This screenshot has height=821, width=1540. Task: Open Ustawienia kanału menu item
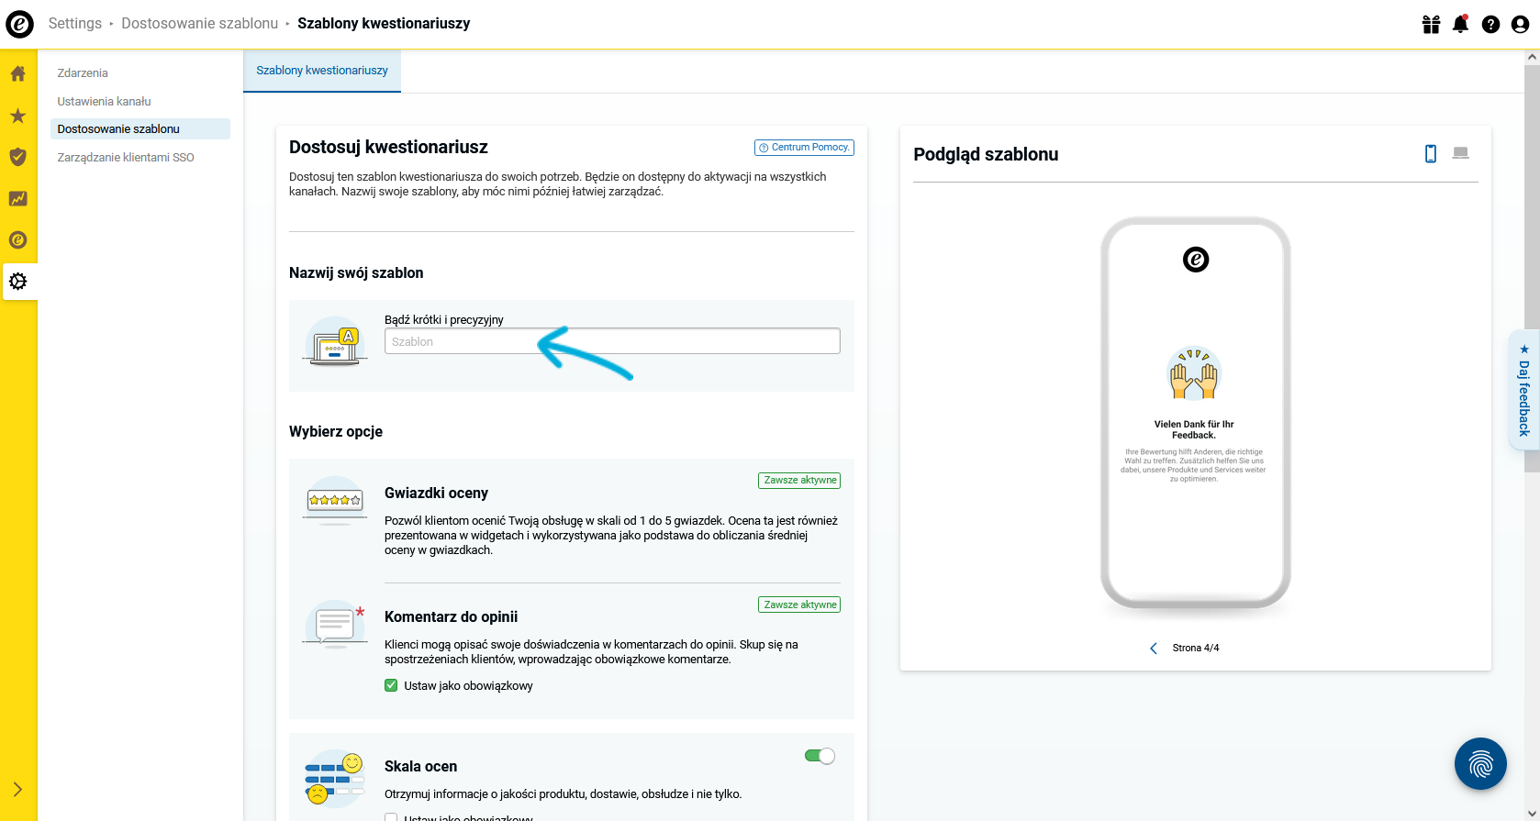coord(104,101)
